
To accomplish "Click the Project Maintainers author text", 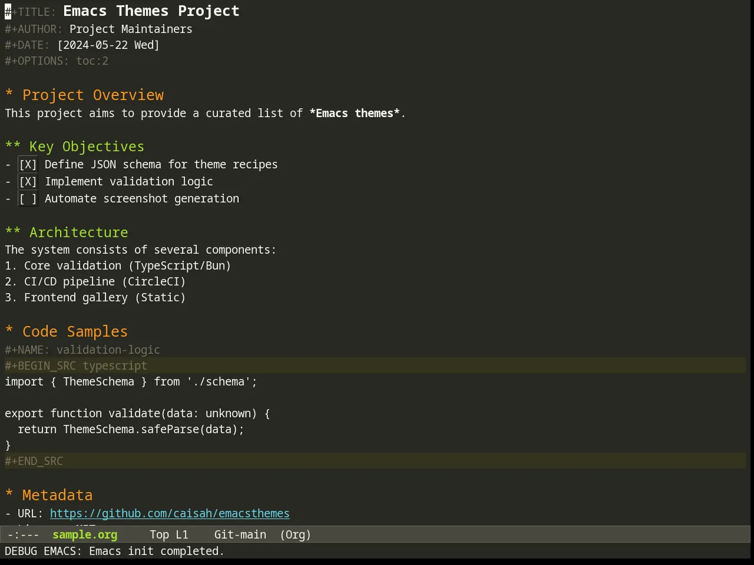I will pyautogui.click(x=131, y=29).
